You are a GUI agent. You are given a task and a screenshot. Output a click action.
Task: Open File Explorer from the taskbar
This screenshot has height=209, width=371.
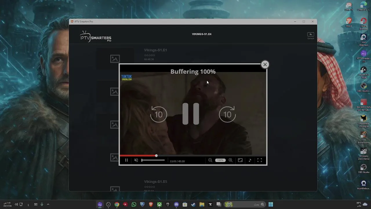tap(202, 204)
